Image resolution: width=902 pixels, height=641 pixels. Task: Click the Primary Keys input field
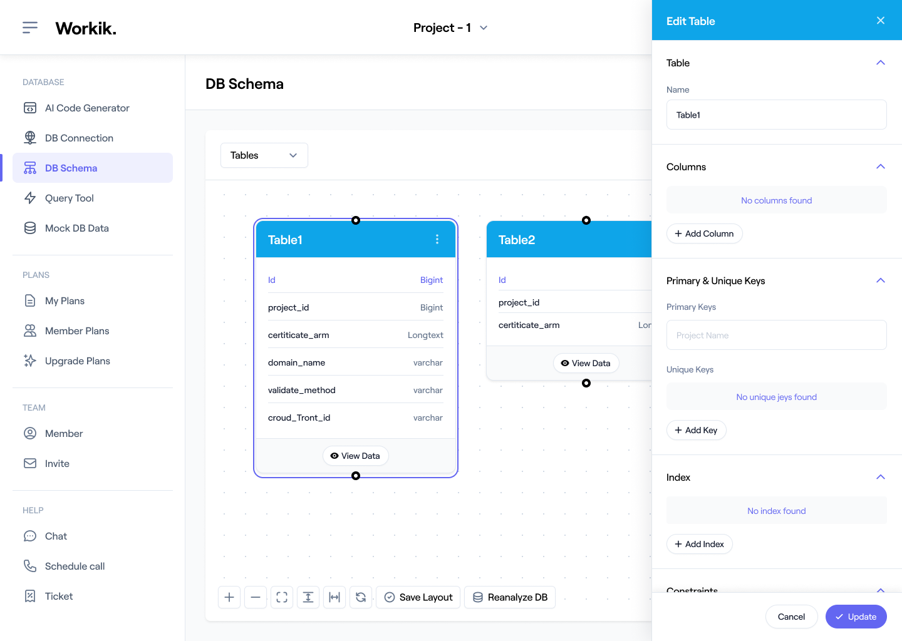776,335
